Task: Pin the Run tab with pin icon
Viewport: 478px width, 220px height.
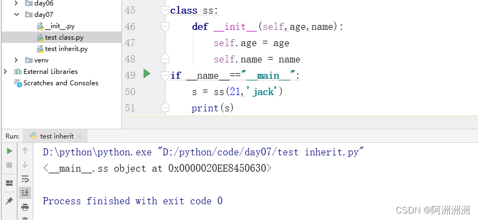Action: tap(9, 200)
